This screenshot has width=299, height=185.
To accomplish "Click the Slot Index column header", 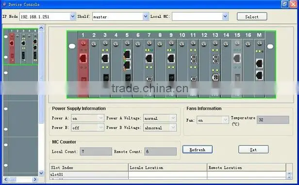I will pyautogui.click(x=89, y=168).
